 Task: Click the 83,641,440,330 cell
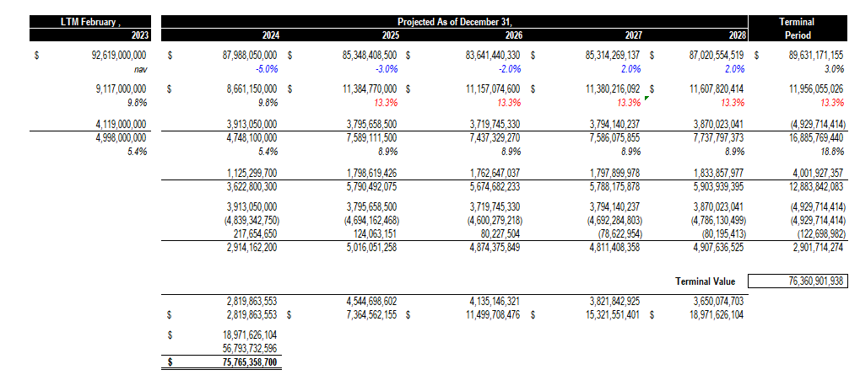[493, 56]
